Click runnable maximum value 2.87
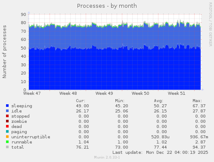The height and width of the screenshot is (162, 214). 200,142
